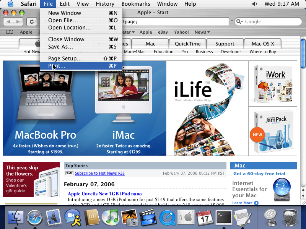Open the Developer subnav link
Image resolution: width=306 pixels, height=229 pixels.
[x=231, y=52]
